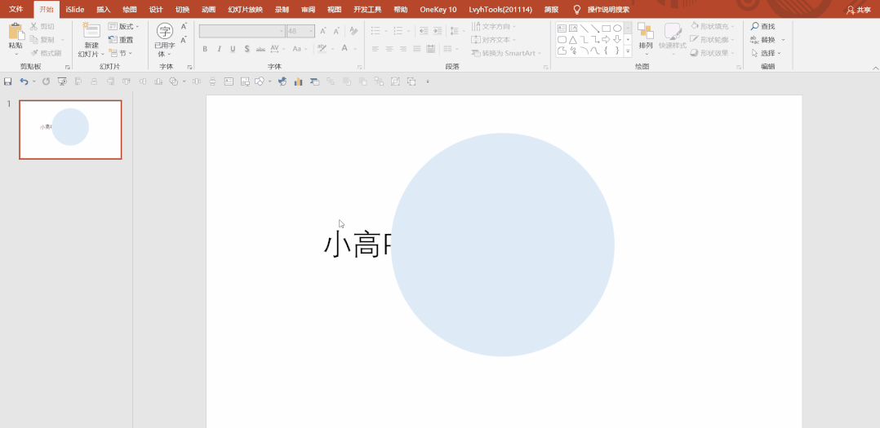Open the 形状轮廓 shape outline dropdown
This screenshot has height=428, width=880.
pos(712,40)
